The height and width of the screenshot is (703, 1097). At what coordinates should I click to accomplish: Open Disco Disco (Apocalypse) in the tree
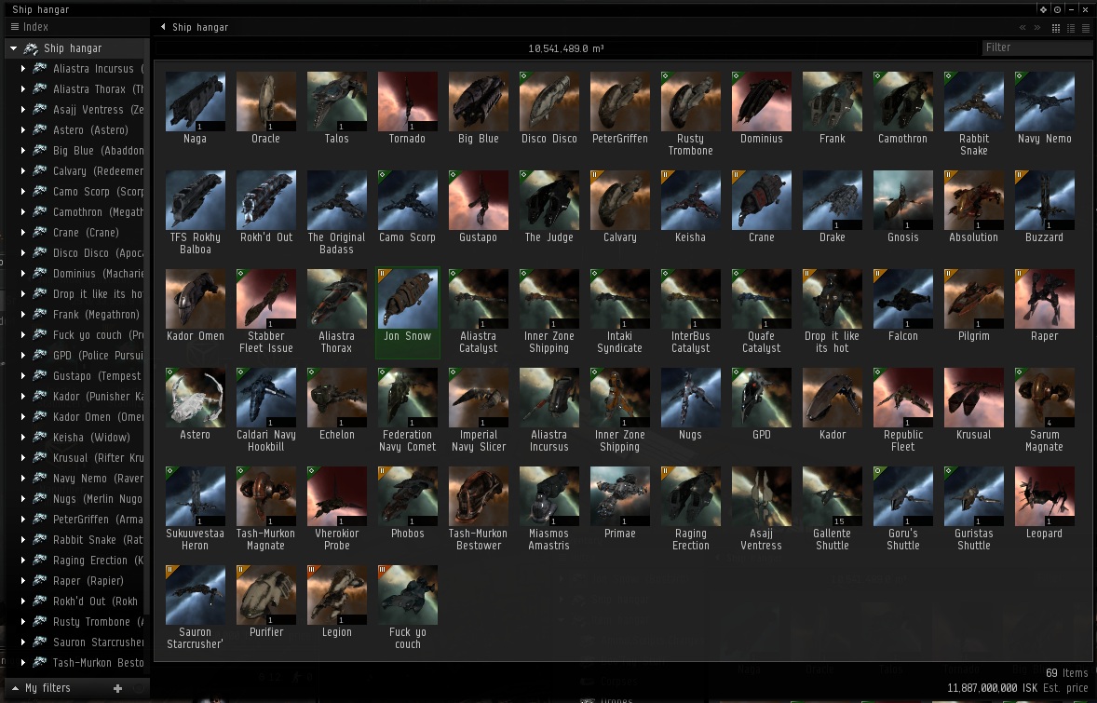pyautogui.click(x=98, y=253)
